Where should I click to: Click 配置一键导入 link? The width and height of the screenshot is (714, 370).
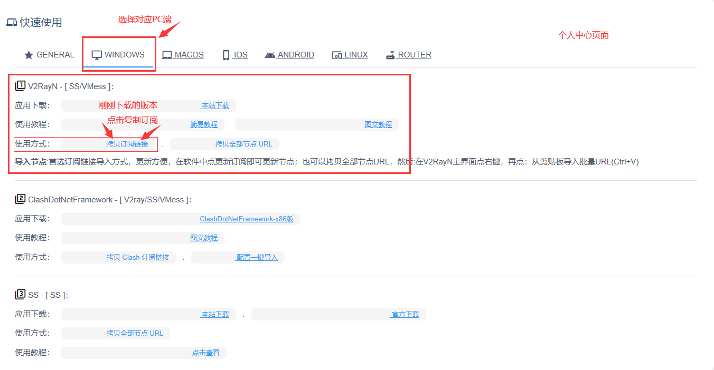[257, 257]
